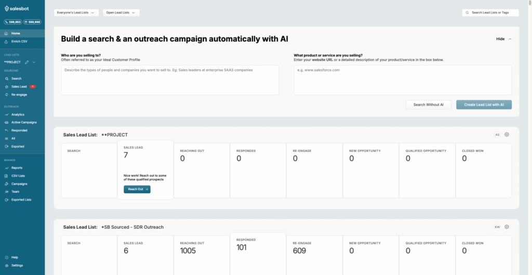
Task: Click the Create Lead List with AI button
Action: (484, 104)
